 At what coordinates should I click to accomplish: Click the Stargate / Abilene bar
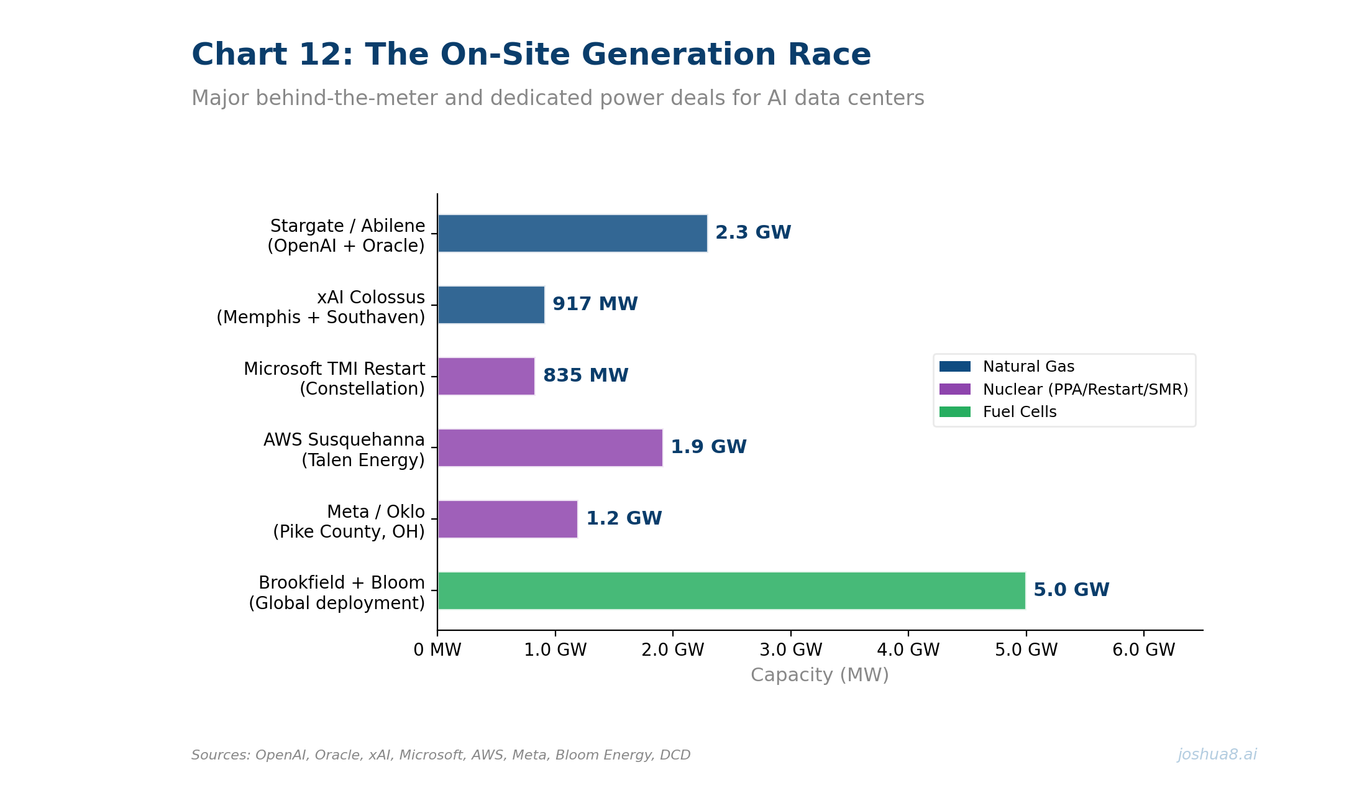[x=572, y=235]
